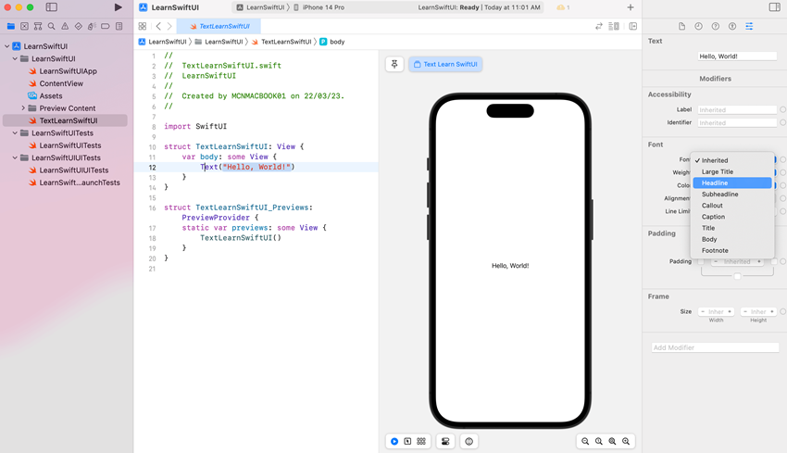Screen dimensions: 787x453
Task: Click the add (+) library button
Action: 631,7
